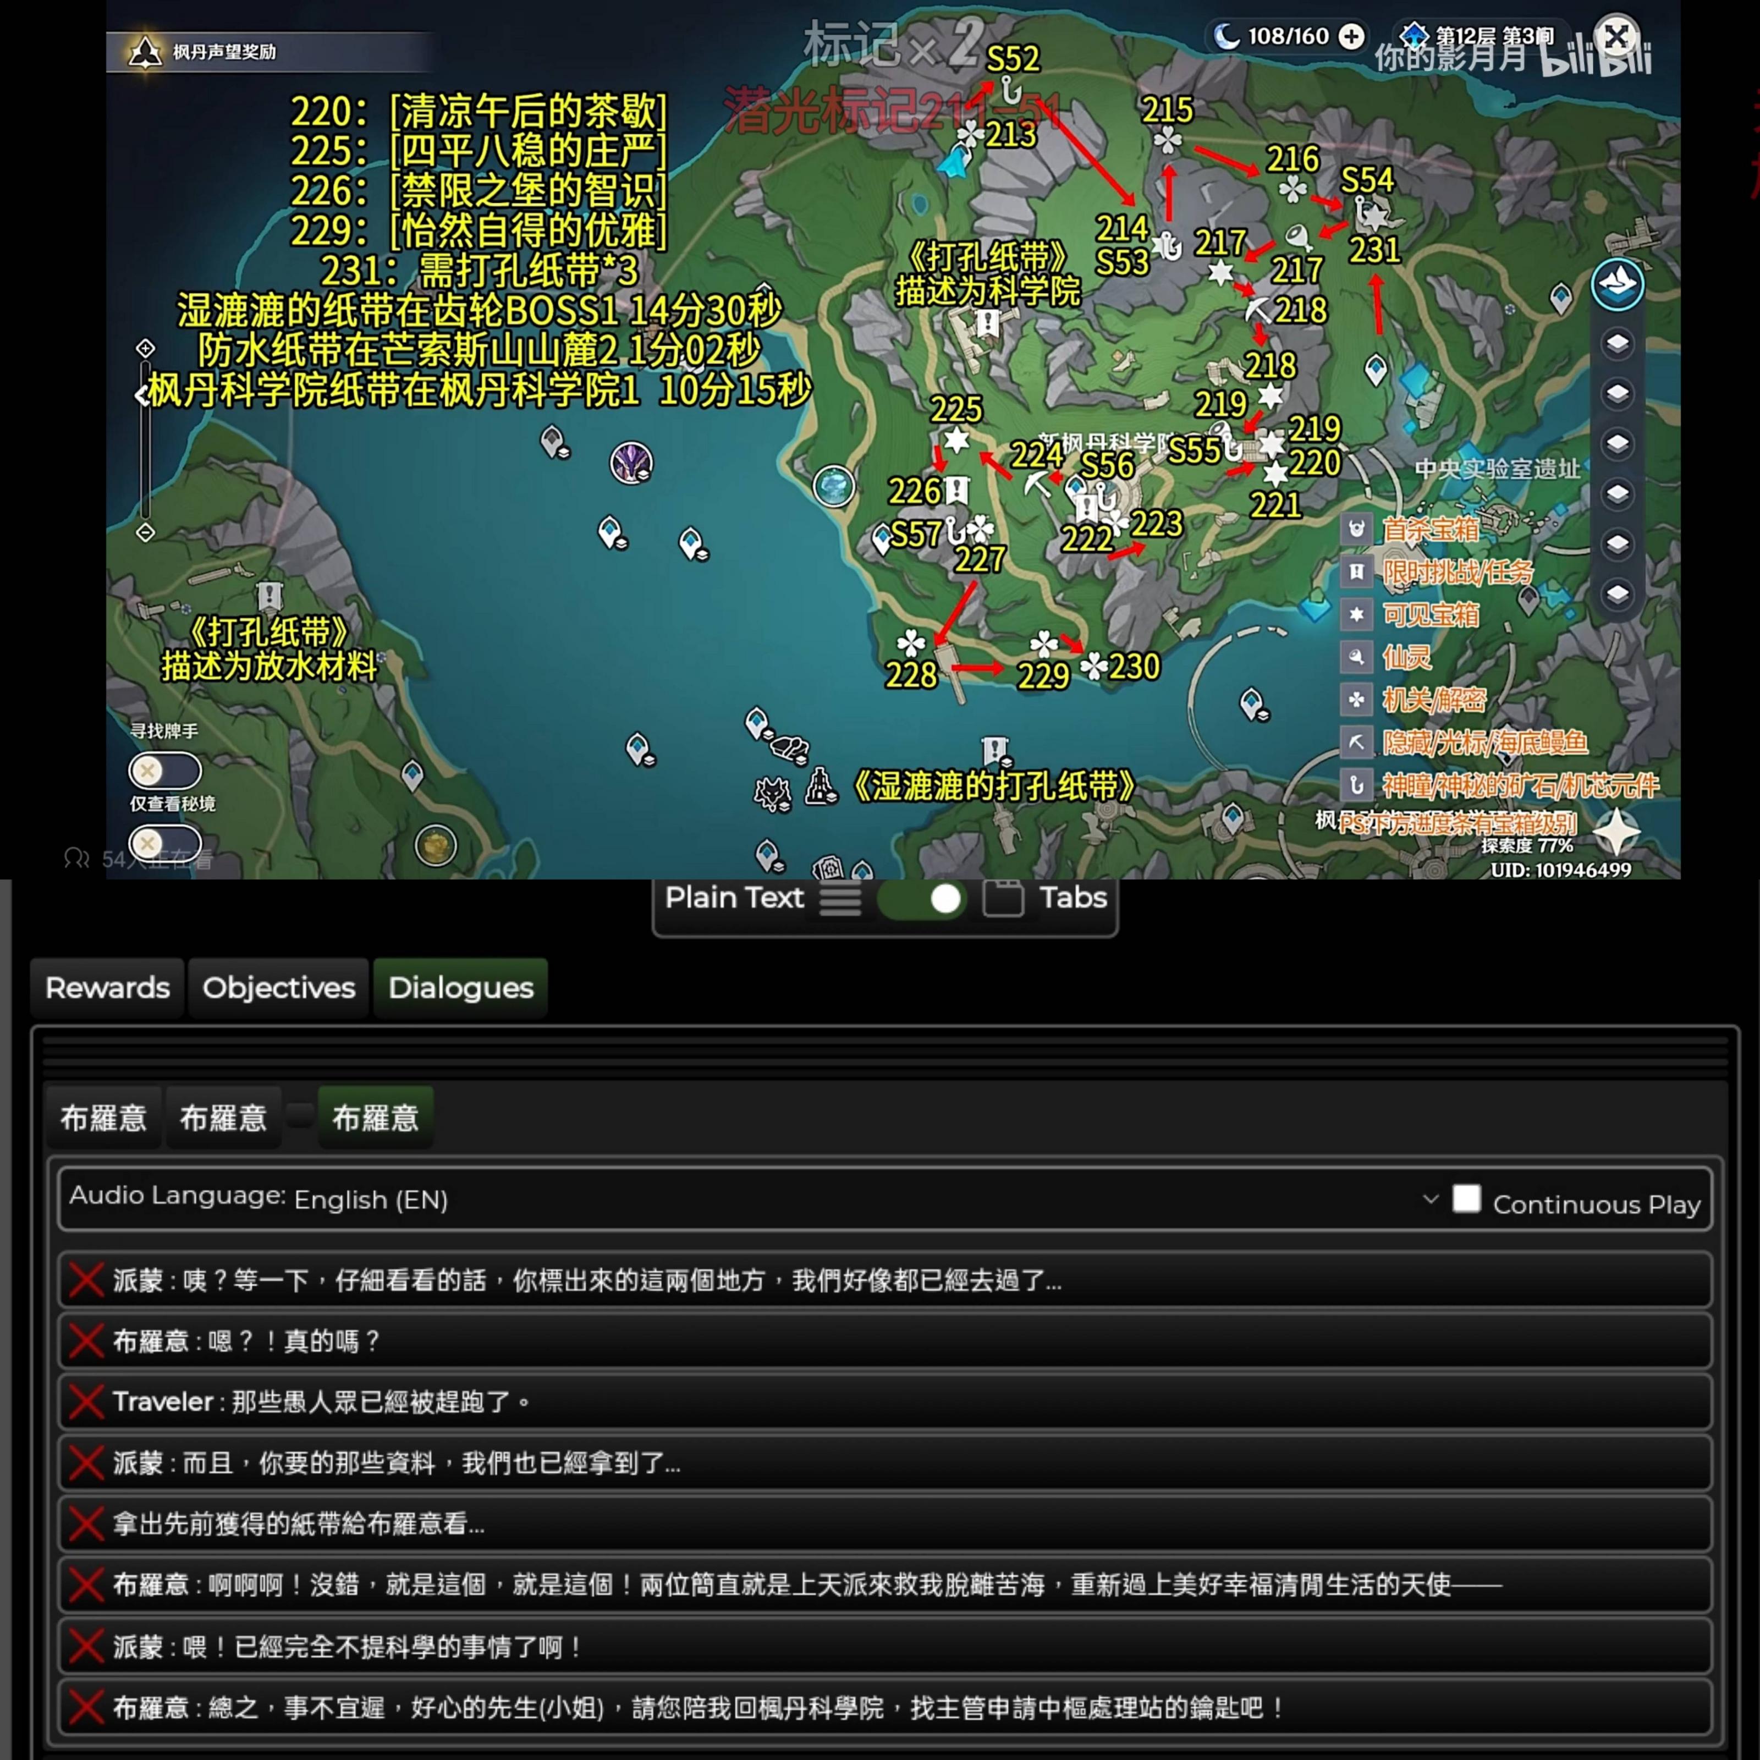
Task: Toggle the 仅查看秘境 switch
Action: [x=165, y=844]
